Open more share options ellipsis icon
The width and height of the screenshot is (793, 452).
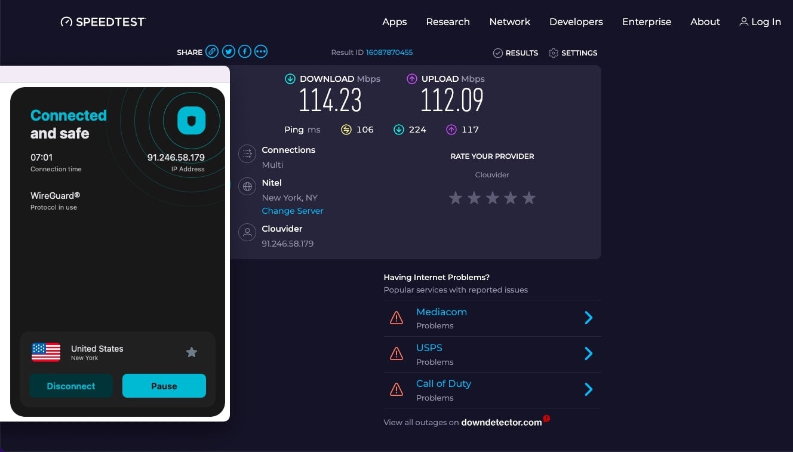(261, 52)
